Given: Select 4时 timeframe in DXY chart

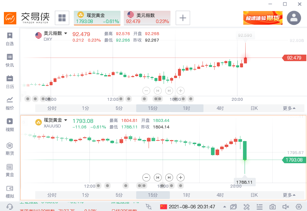Looking at the screenshot, I should point(220,108).
